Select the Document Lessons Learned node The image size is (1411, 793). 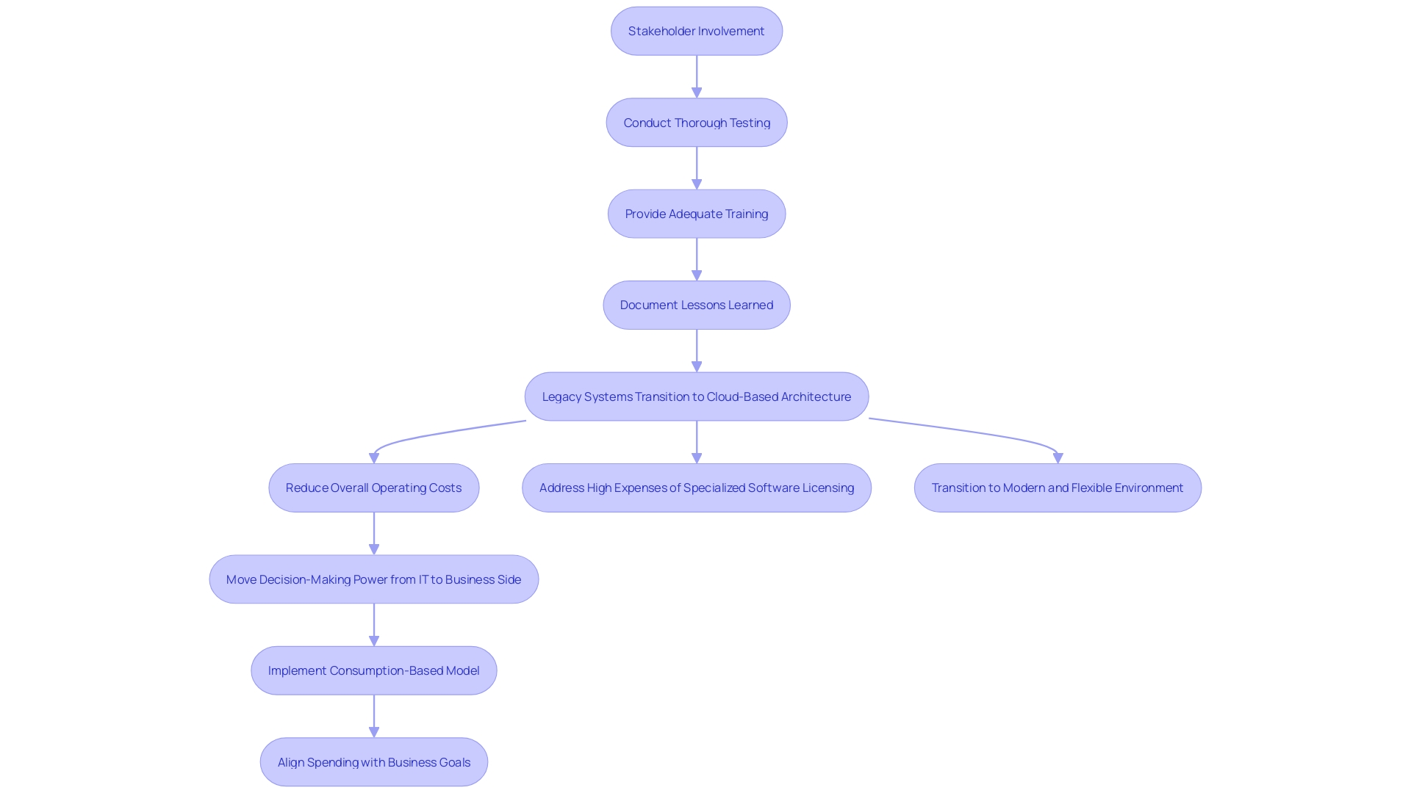pos(696,304)
